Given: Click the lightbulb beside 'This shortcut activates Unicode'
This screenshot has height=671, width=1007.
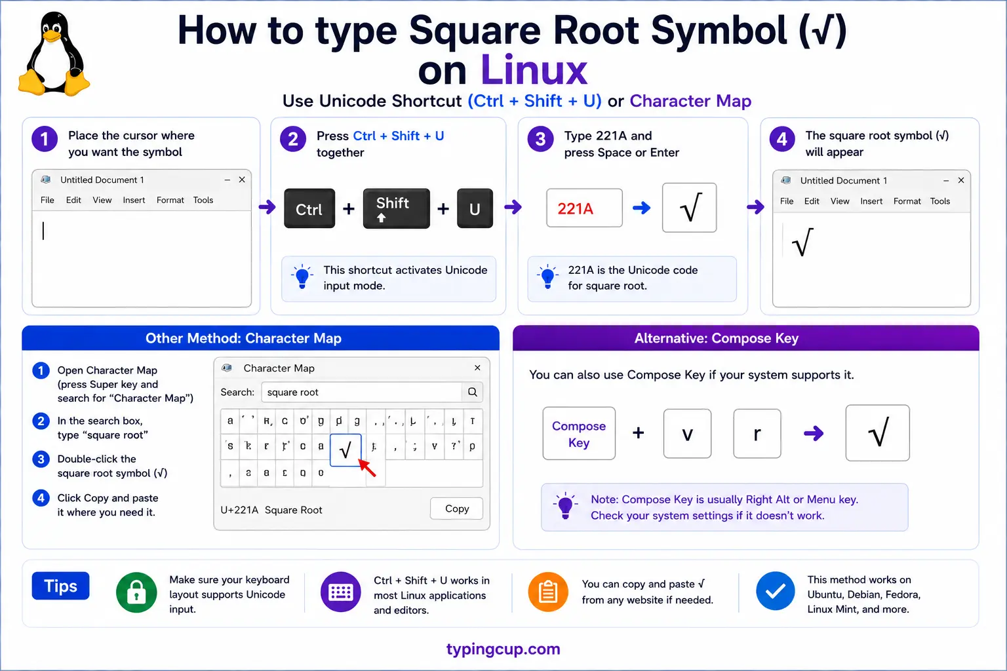Looking at the screenshot, I should pyautogui.click(x=302, y=277).
